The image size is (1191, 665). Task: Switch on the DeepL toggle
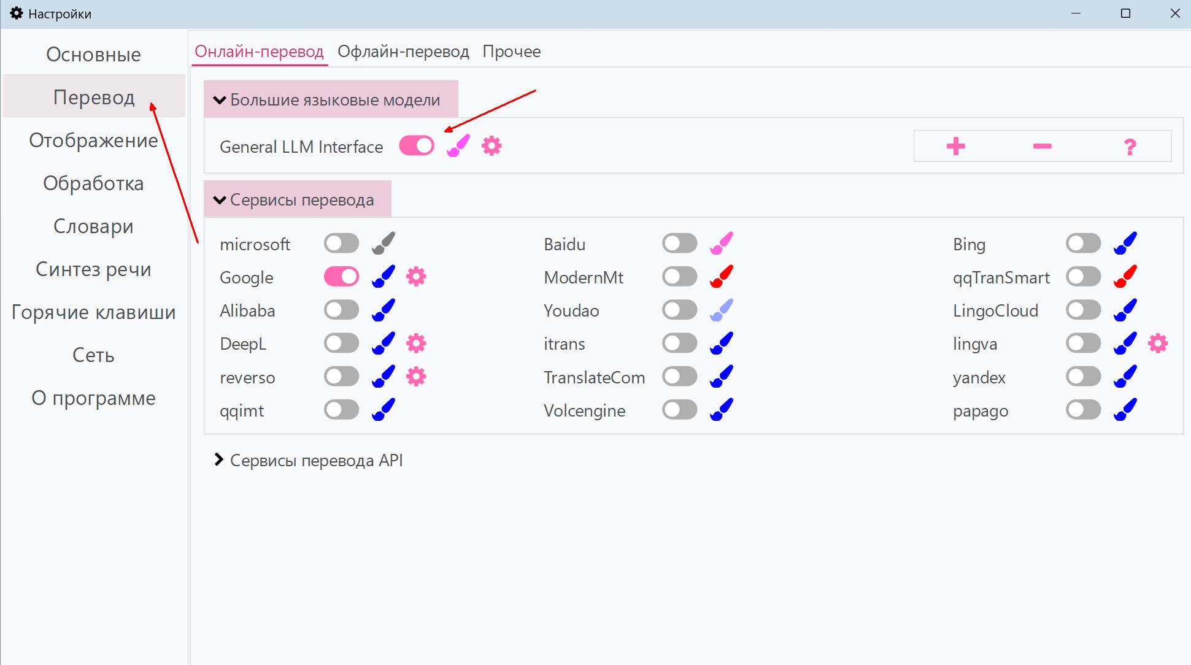[x=342, y=343]
